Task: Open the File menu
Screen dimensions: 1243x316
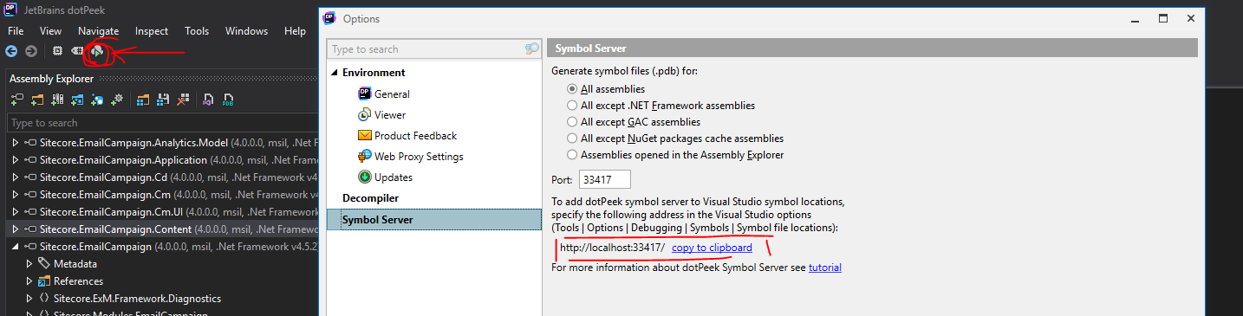Action: coord(16,30)
